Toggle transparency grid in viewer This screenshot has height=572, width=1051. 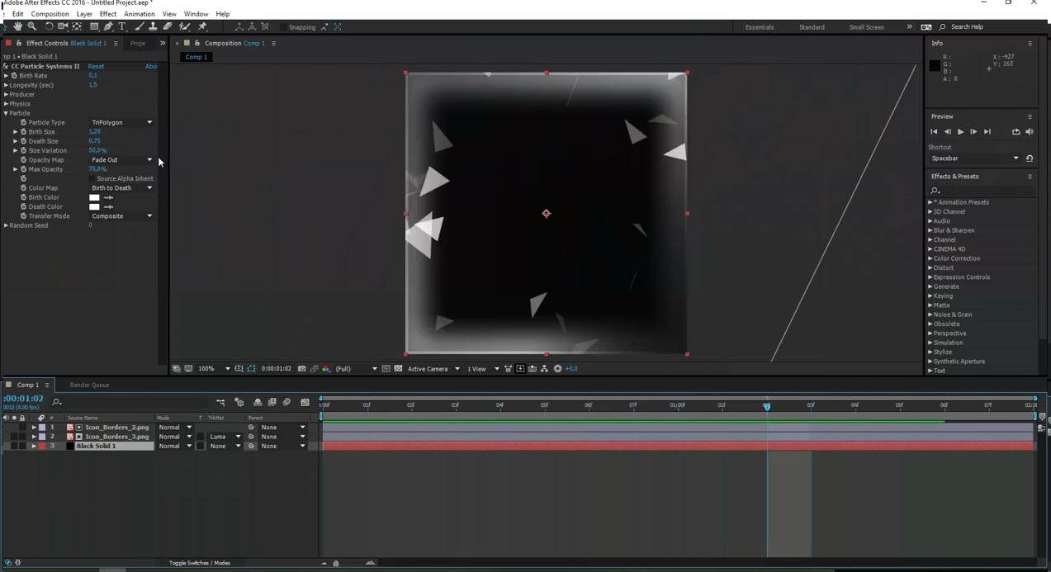[398, 369]
